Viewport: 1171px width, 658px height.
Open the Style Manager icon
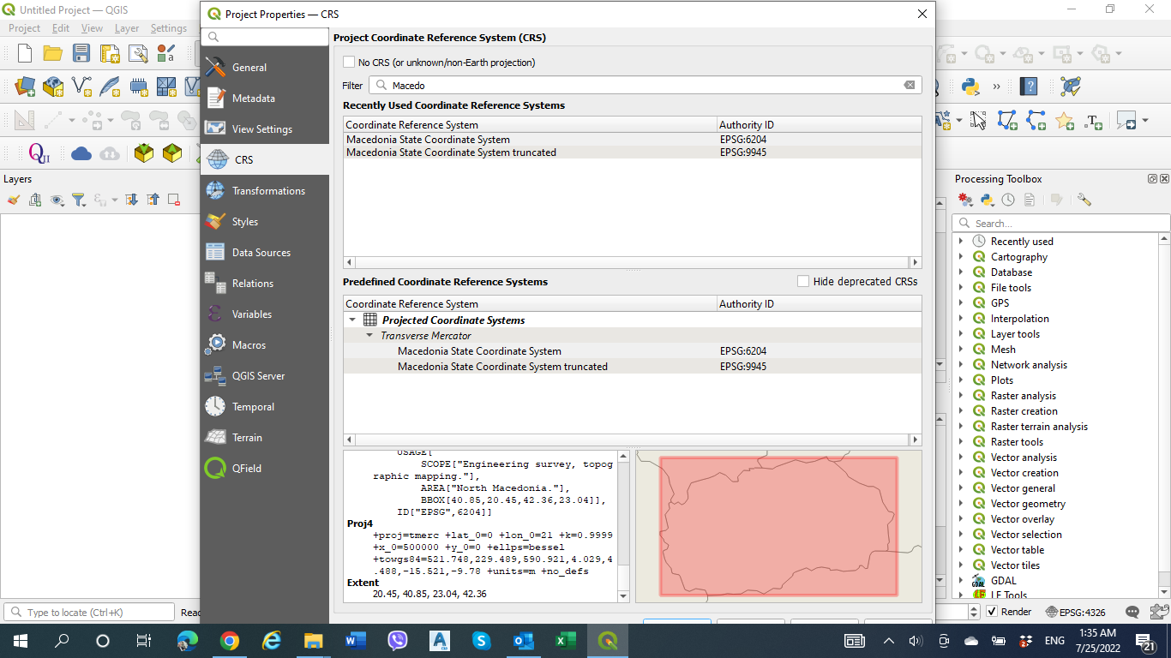point(166,54)
